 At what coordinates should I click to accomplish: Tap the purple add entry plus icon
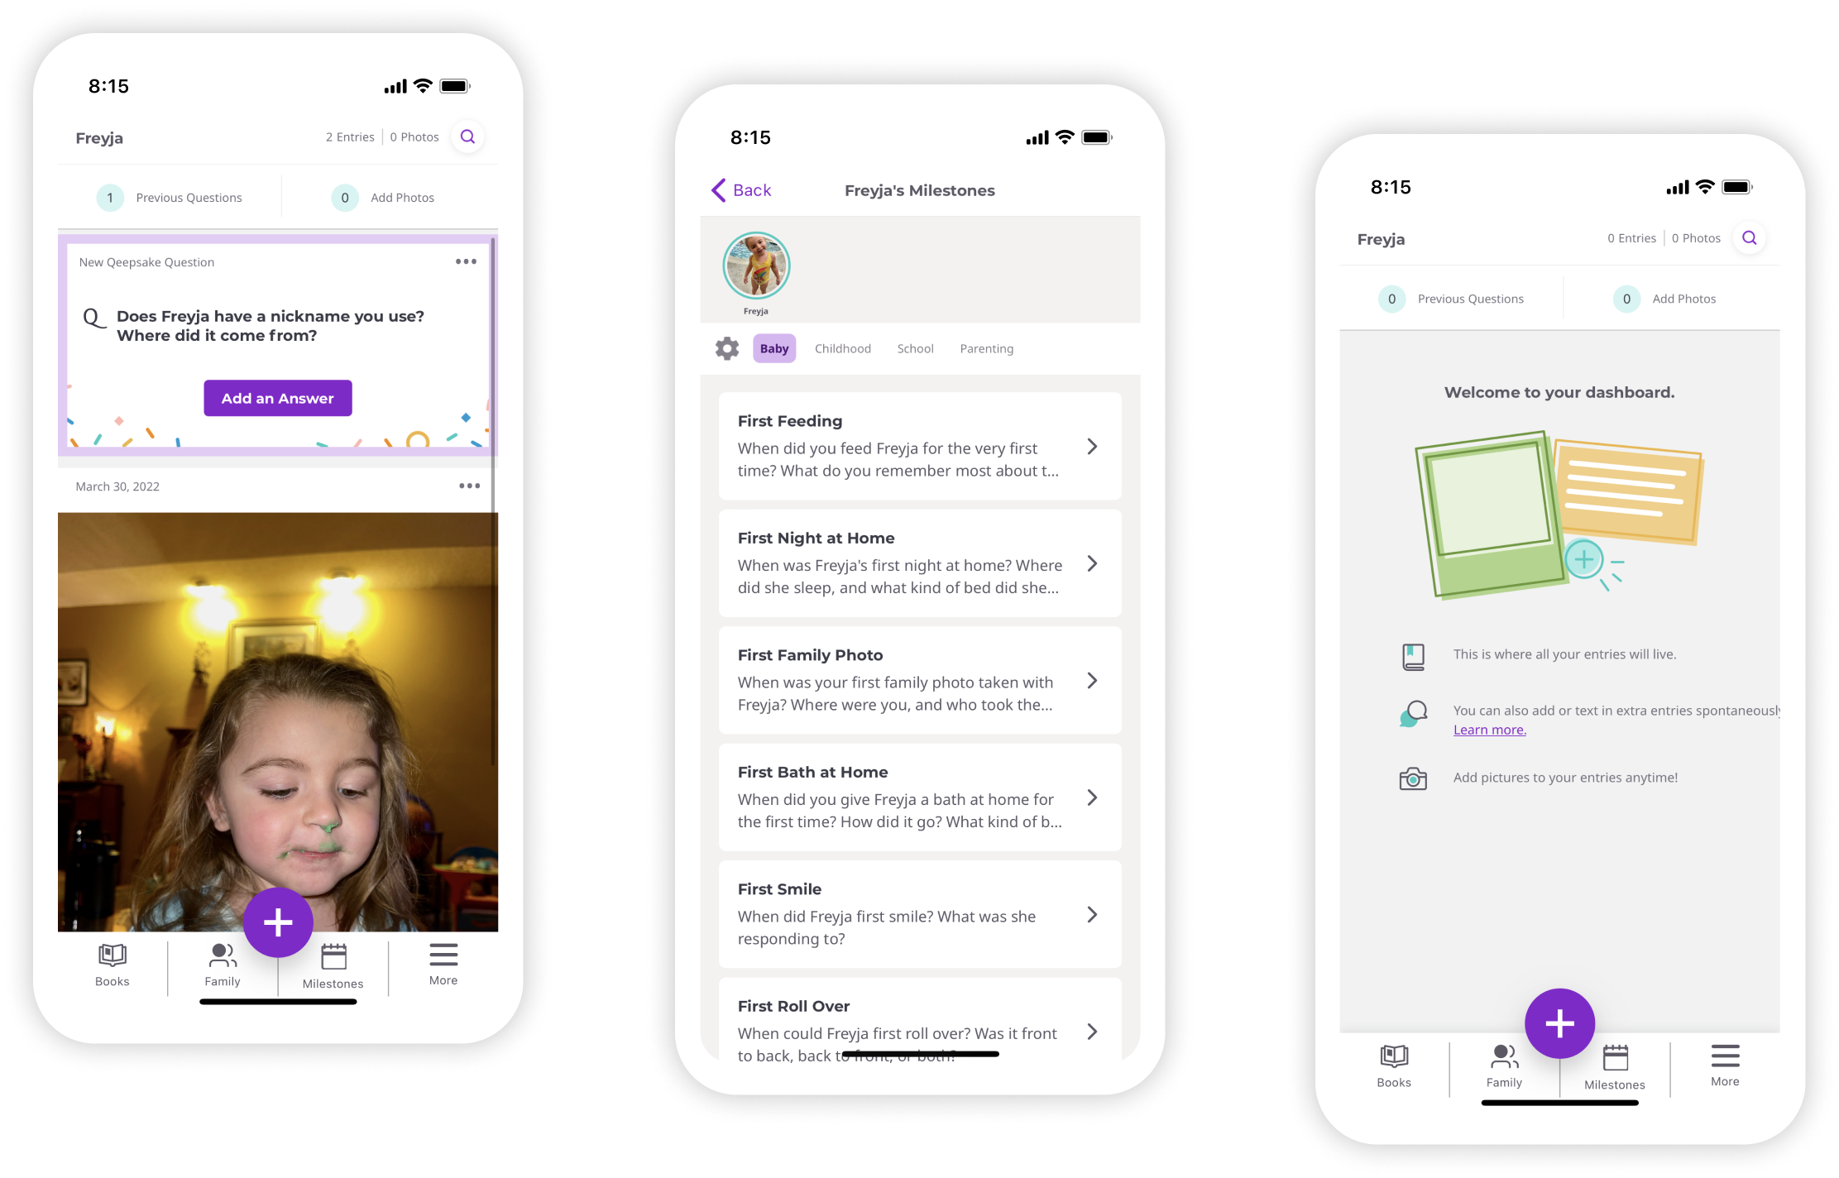(279, 922)
